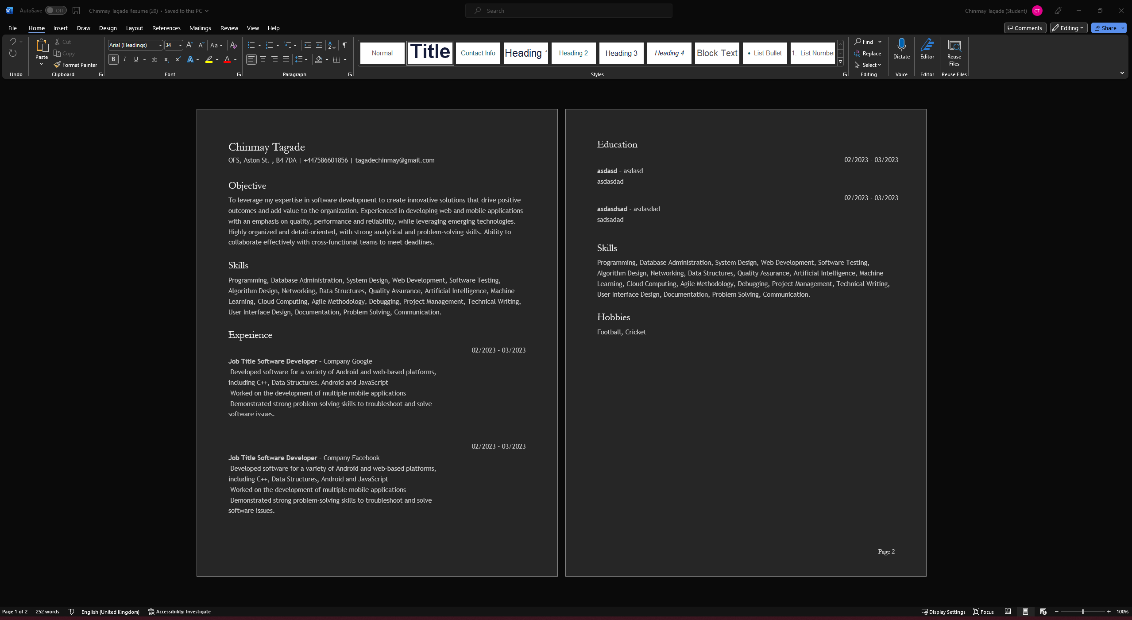The image size is (1132, 620).
Task: Toggle italic formatting
Action: 125,59
